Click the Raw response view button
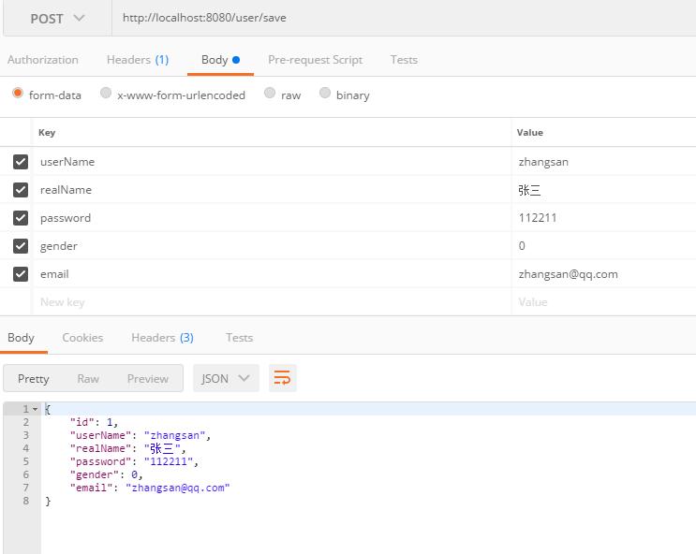 88,378
